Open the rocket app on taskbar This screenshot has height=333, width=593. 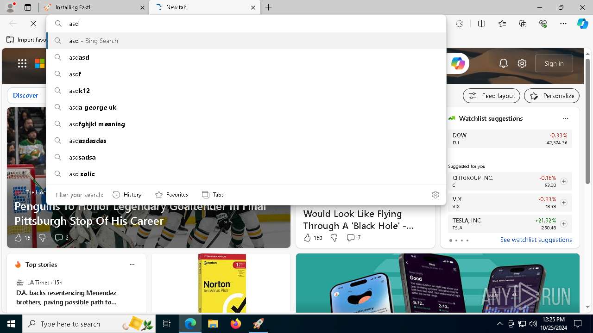click(258, 324)
